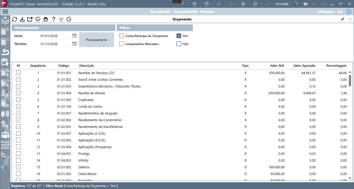Viewport: 354px width, 189px height.
Task: Click the title bar settings gear
Action: pyautogui.click(x=243, y=4)
